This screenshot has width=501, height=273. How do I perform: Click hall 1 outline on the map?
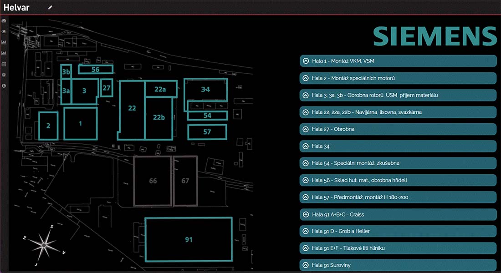81,124
